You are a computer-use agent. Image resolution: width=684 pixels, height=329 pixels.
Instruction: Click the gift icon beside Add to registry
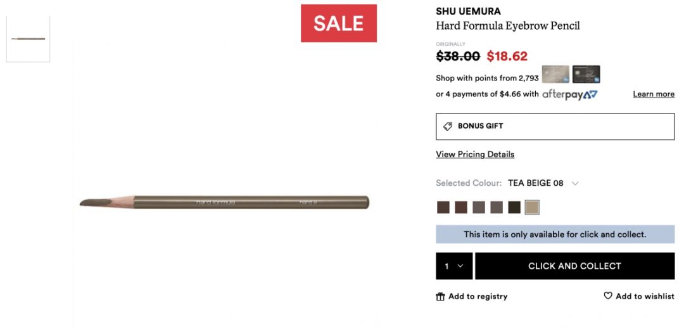[440, 297]
